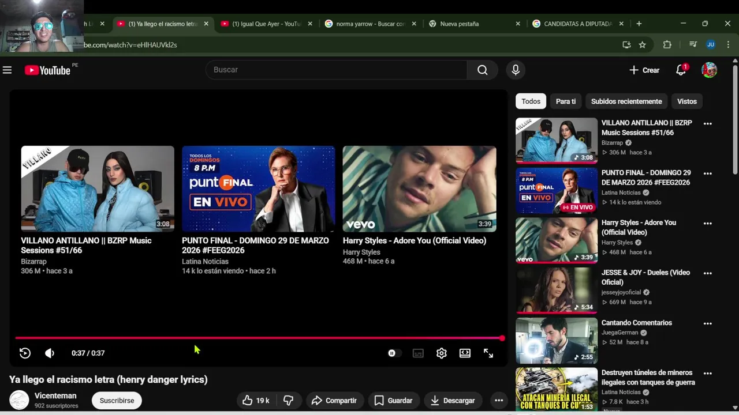Screen dimensions: 739x415
Task: Open the media control icon in toolbar
Action: coord(693,44)
